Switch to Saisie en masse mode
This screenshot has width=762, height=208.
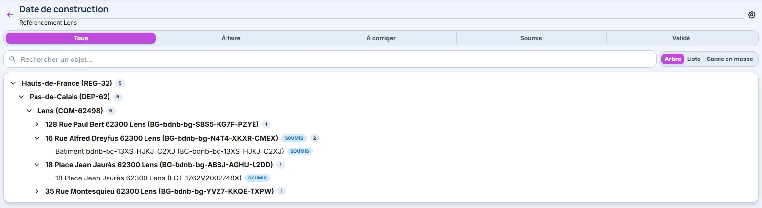click(730, 59)
